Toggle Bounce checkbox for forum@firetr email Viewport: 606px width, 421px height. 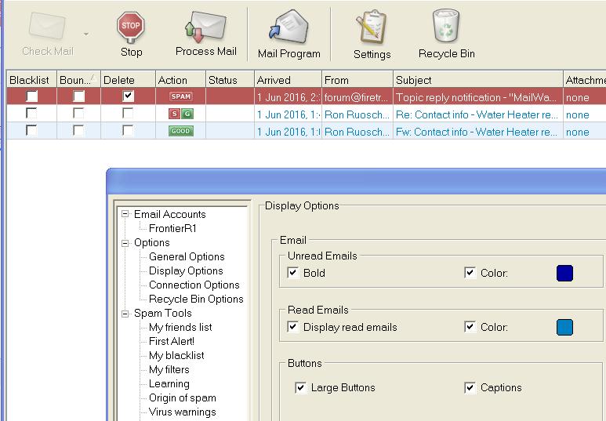(x=79, y=96)
